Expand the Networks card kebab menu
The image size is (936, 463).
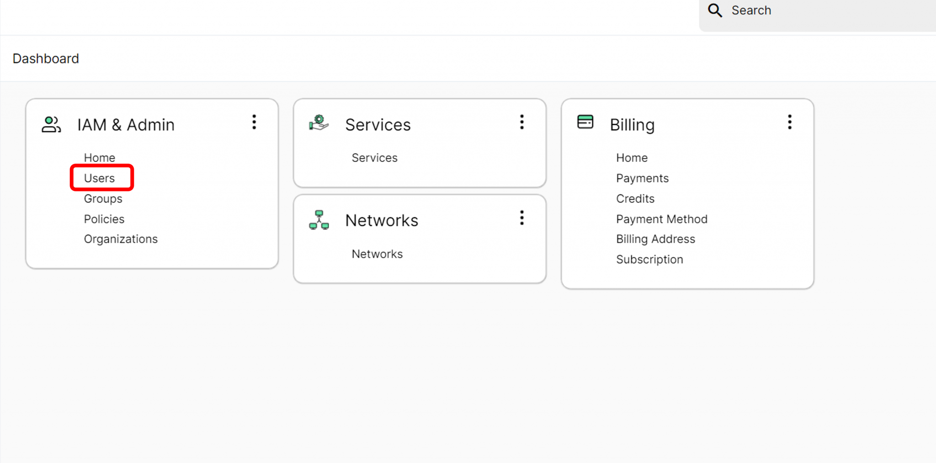click(521, 218)
